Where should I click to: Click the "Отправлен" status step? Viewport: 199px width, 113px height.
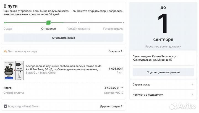48,28
